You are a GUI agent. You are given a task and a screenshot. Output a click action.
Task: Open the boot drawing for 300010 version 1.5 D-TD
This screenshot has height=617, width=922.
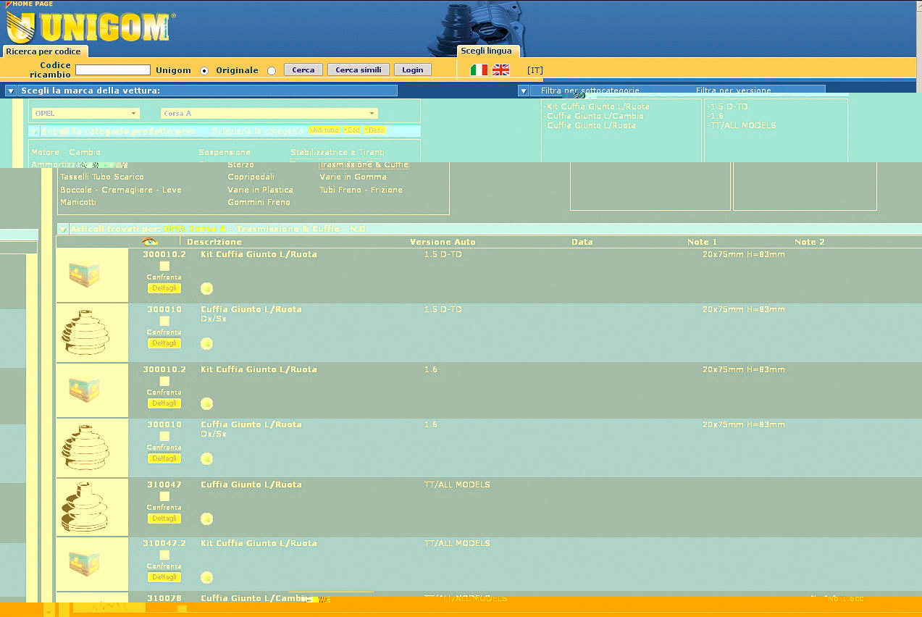point(84,332)
